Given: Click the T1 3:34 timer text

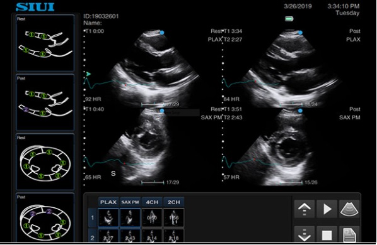Looking at the screenshot, I should 233,31.
